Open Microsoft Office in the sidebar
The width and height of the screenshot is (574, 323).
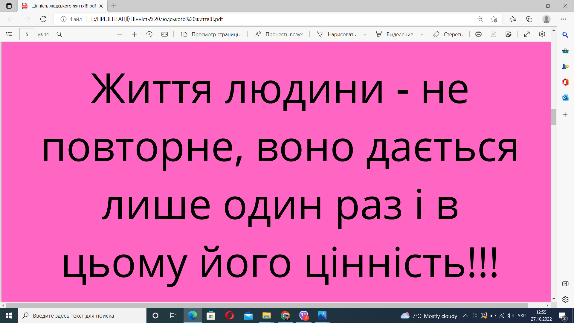coord(565,82)
